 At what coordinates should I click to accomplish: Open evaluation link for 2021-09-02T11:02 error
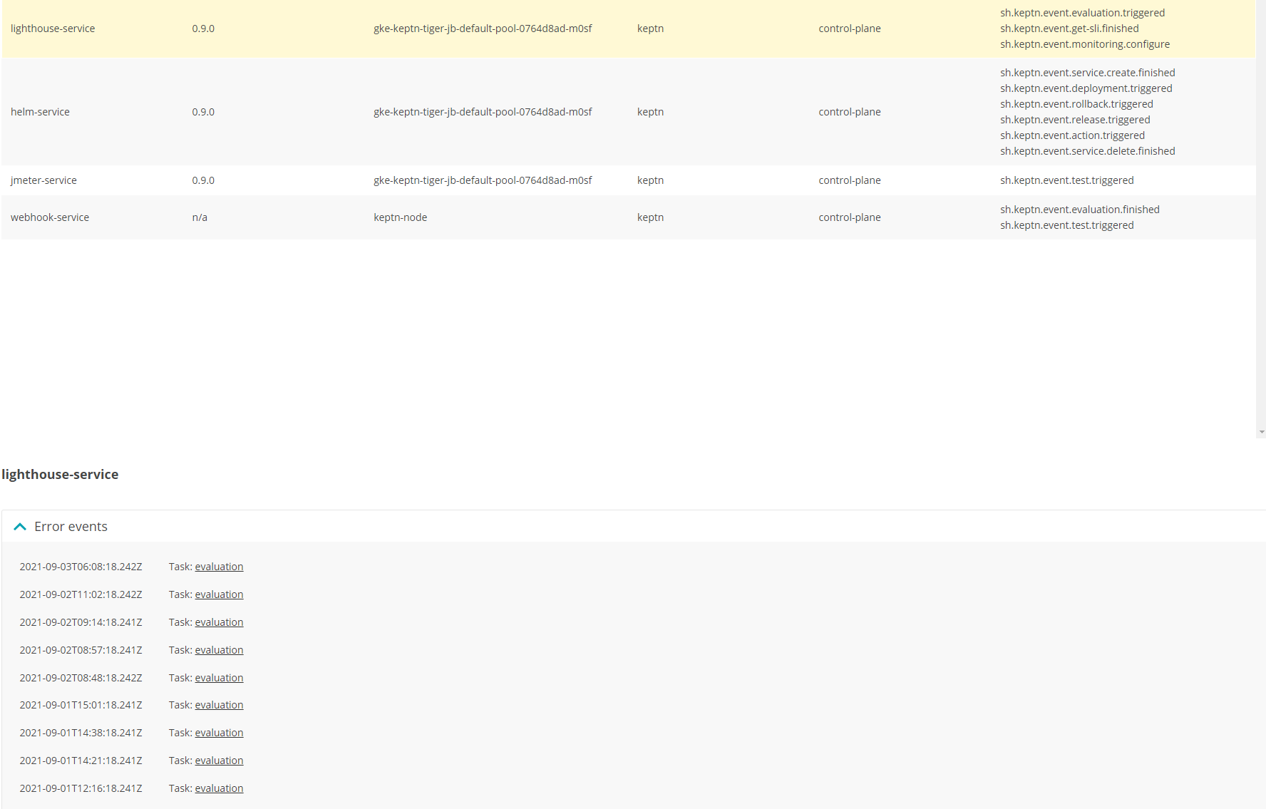pos(218,594)
